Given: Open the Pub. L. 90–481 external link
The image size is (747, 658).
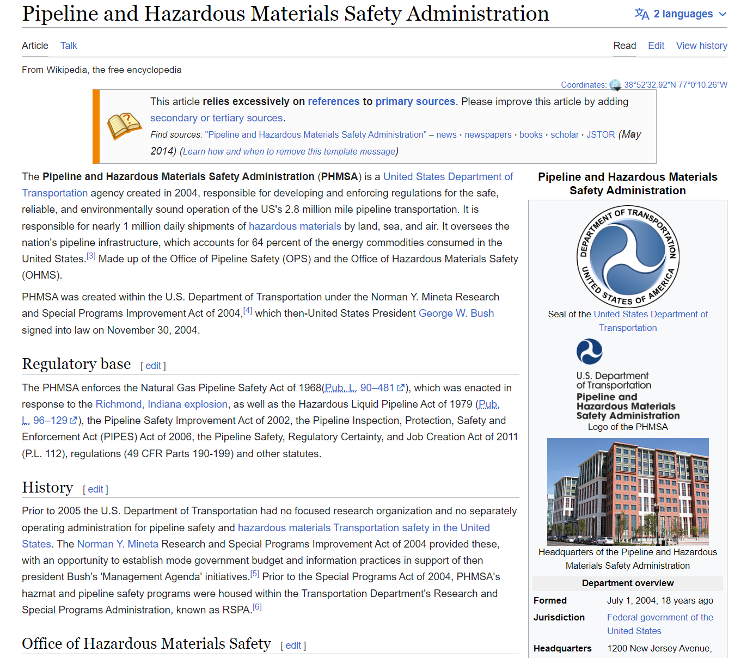Looking at the screenshot, I should tap(365, 388).
